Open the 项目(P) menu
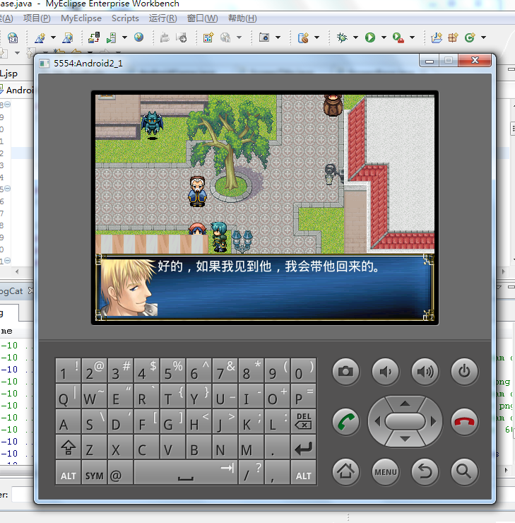The height and width of the screenshot is (523, 515). [37, 18]
